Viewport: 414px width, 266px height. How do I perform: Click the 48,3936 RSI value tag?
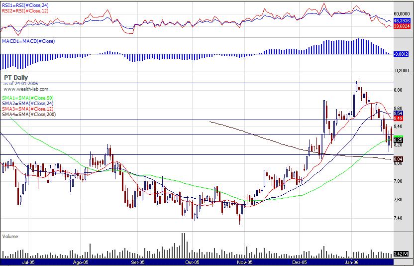(402, 20)
